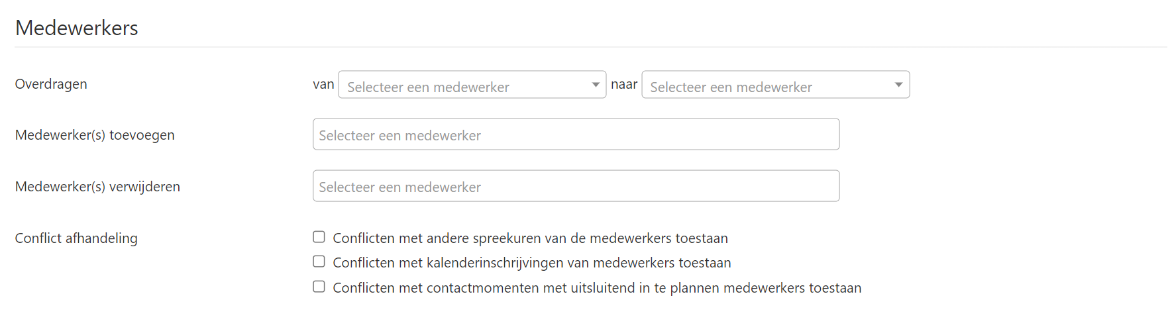The width and height of the screenshot is (1168, 333).
Task: Focus the 'Medewerker(s) verwijderen' select field
Action: (576, 186)
